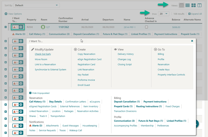Collapse the ROSIE reservation row
Screen dimensions: 208x137
[6, 27]
